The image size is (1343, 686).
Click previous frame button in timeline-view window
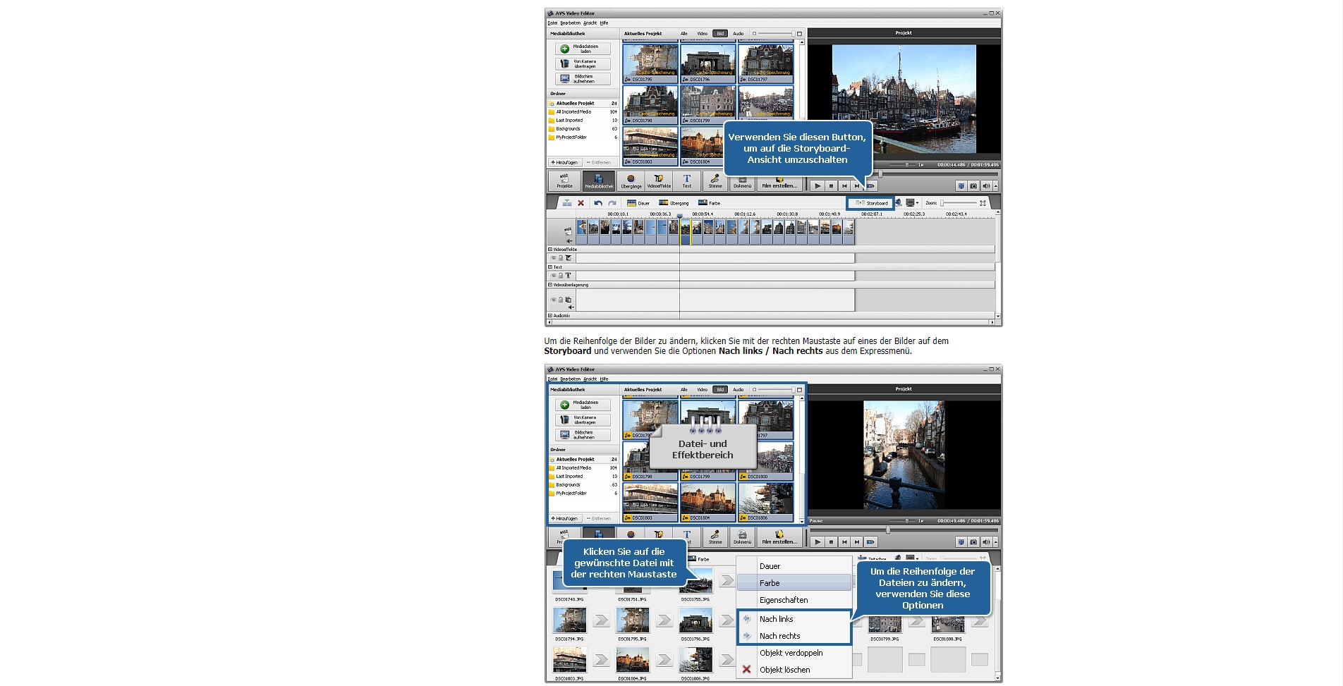click(x=844, y=186)
